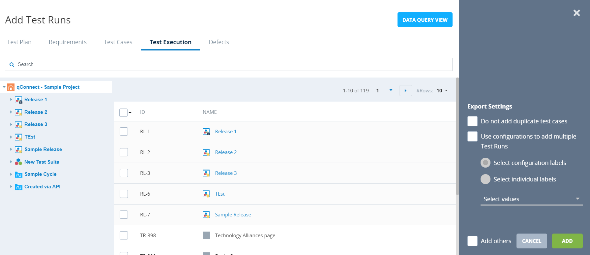
Task: Enable Do not add duplicate test cases
Action: coord(472,121)
